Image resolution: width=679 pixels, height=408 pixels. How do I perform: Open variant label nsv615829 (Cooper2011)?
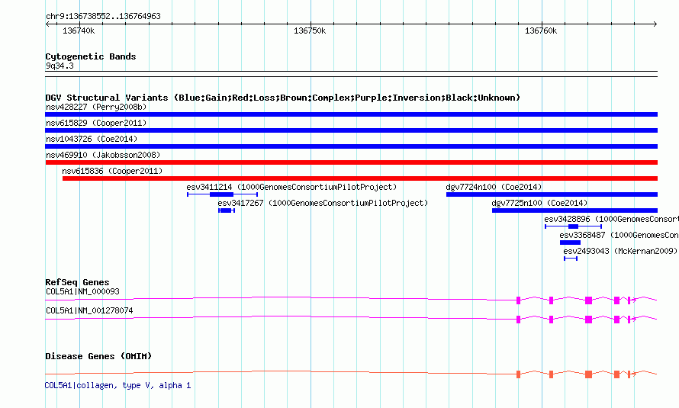pyautogui.click(x=96, y=123)
